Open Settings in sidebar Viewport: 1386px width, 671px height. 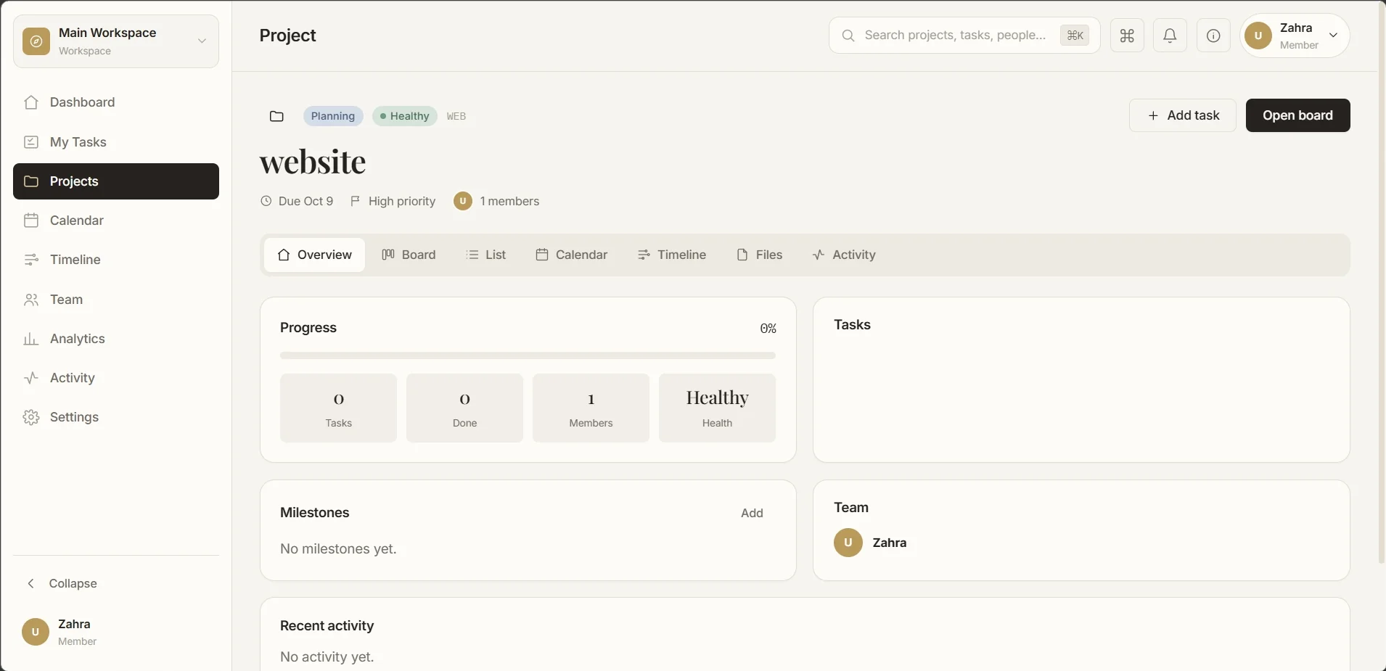point(116,417)
